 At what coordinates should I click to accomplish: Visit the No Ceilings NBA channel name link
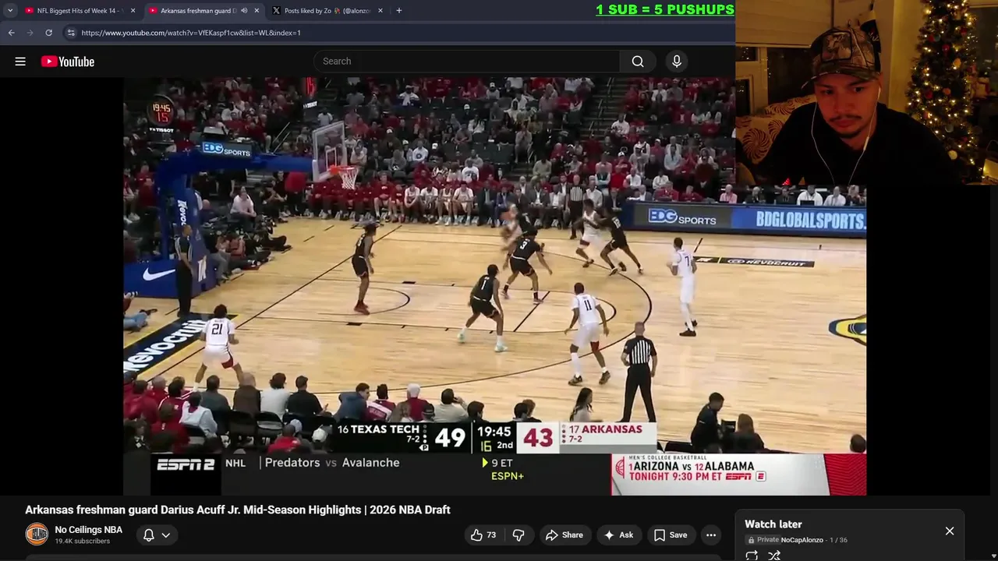(88, 530)
